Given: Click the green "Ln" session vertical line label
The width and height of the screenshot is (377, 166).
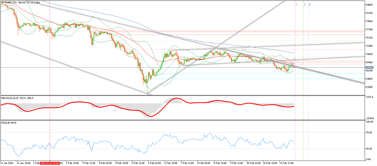Looking at the screenshot, I should 304,4.
